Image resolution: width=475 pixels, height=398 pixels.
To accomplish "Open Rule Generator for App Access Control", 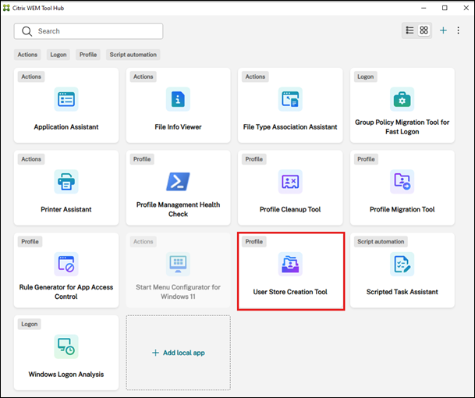I will [x=66, y=265].
